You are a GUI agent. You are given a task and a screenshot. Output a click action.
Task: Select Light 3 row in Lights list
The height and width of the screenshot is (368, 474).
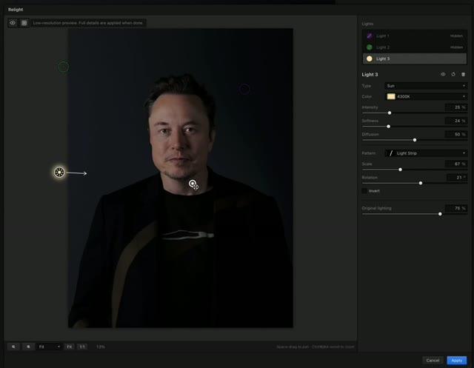pyautogui.click(x=415, y=58)
